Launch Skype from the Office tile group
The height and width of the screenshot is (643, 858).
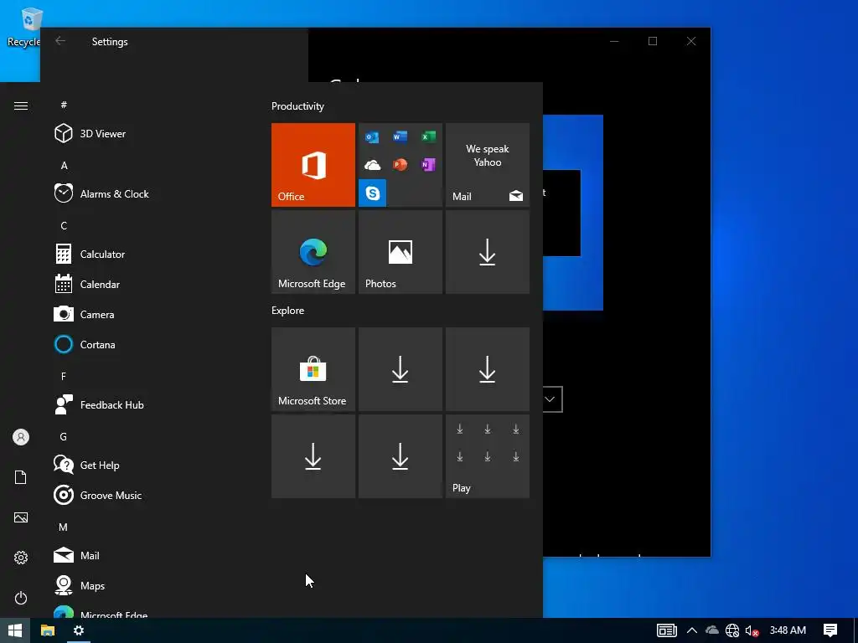click(373, 193)
